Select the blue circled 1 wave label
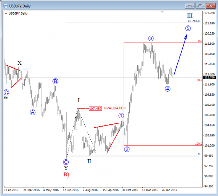 [121, 116]
